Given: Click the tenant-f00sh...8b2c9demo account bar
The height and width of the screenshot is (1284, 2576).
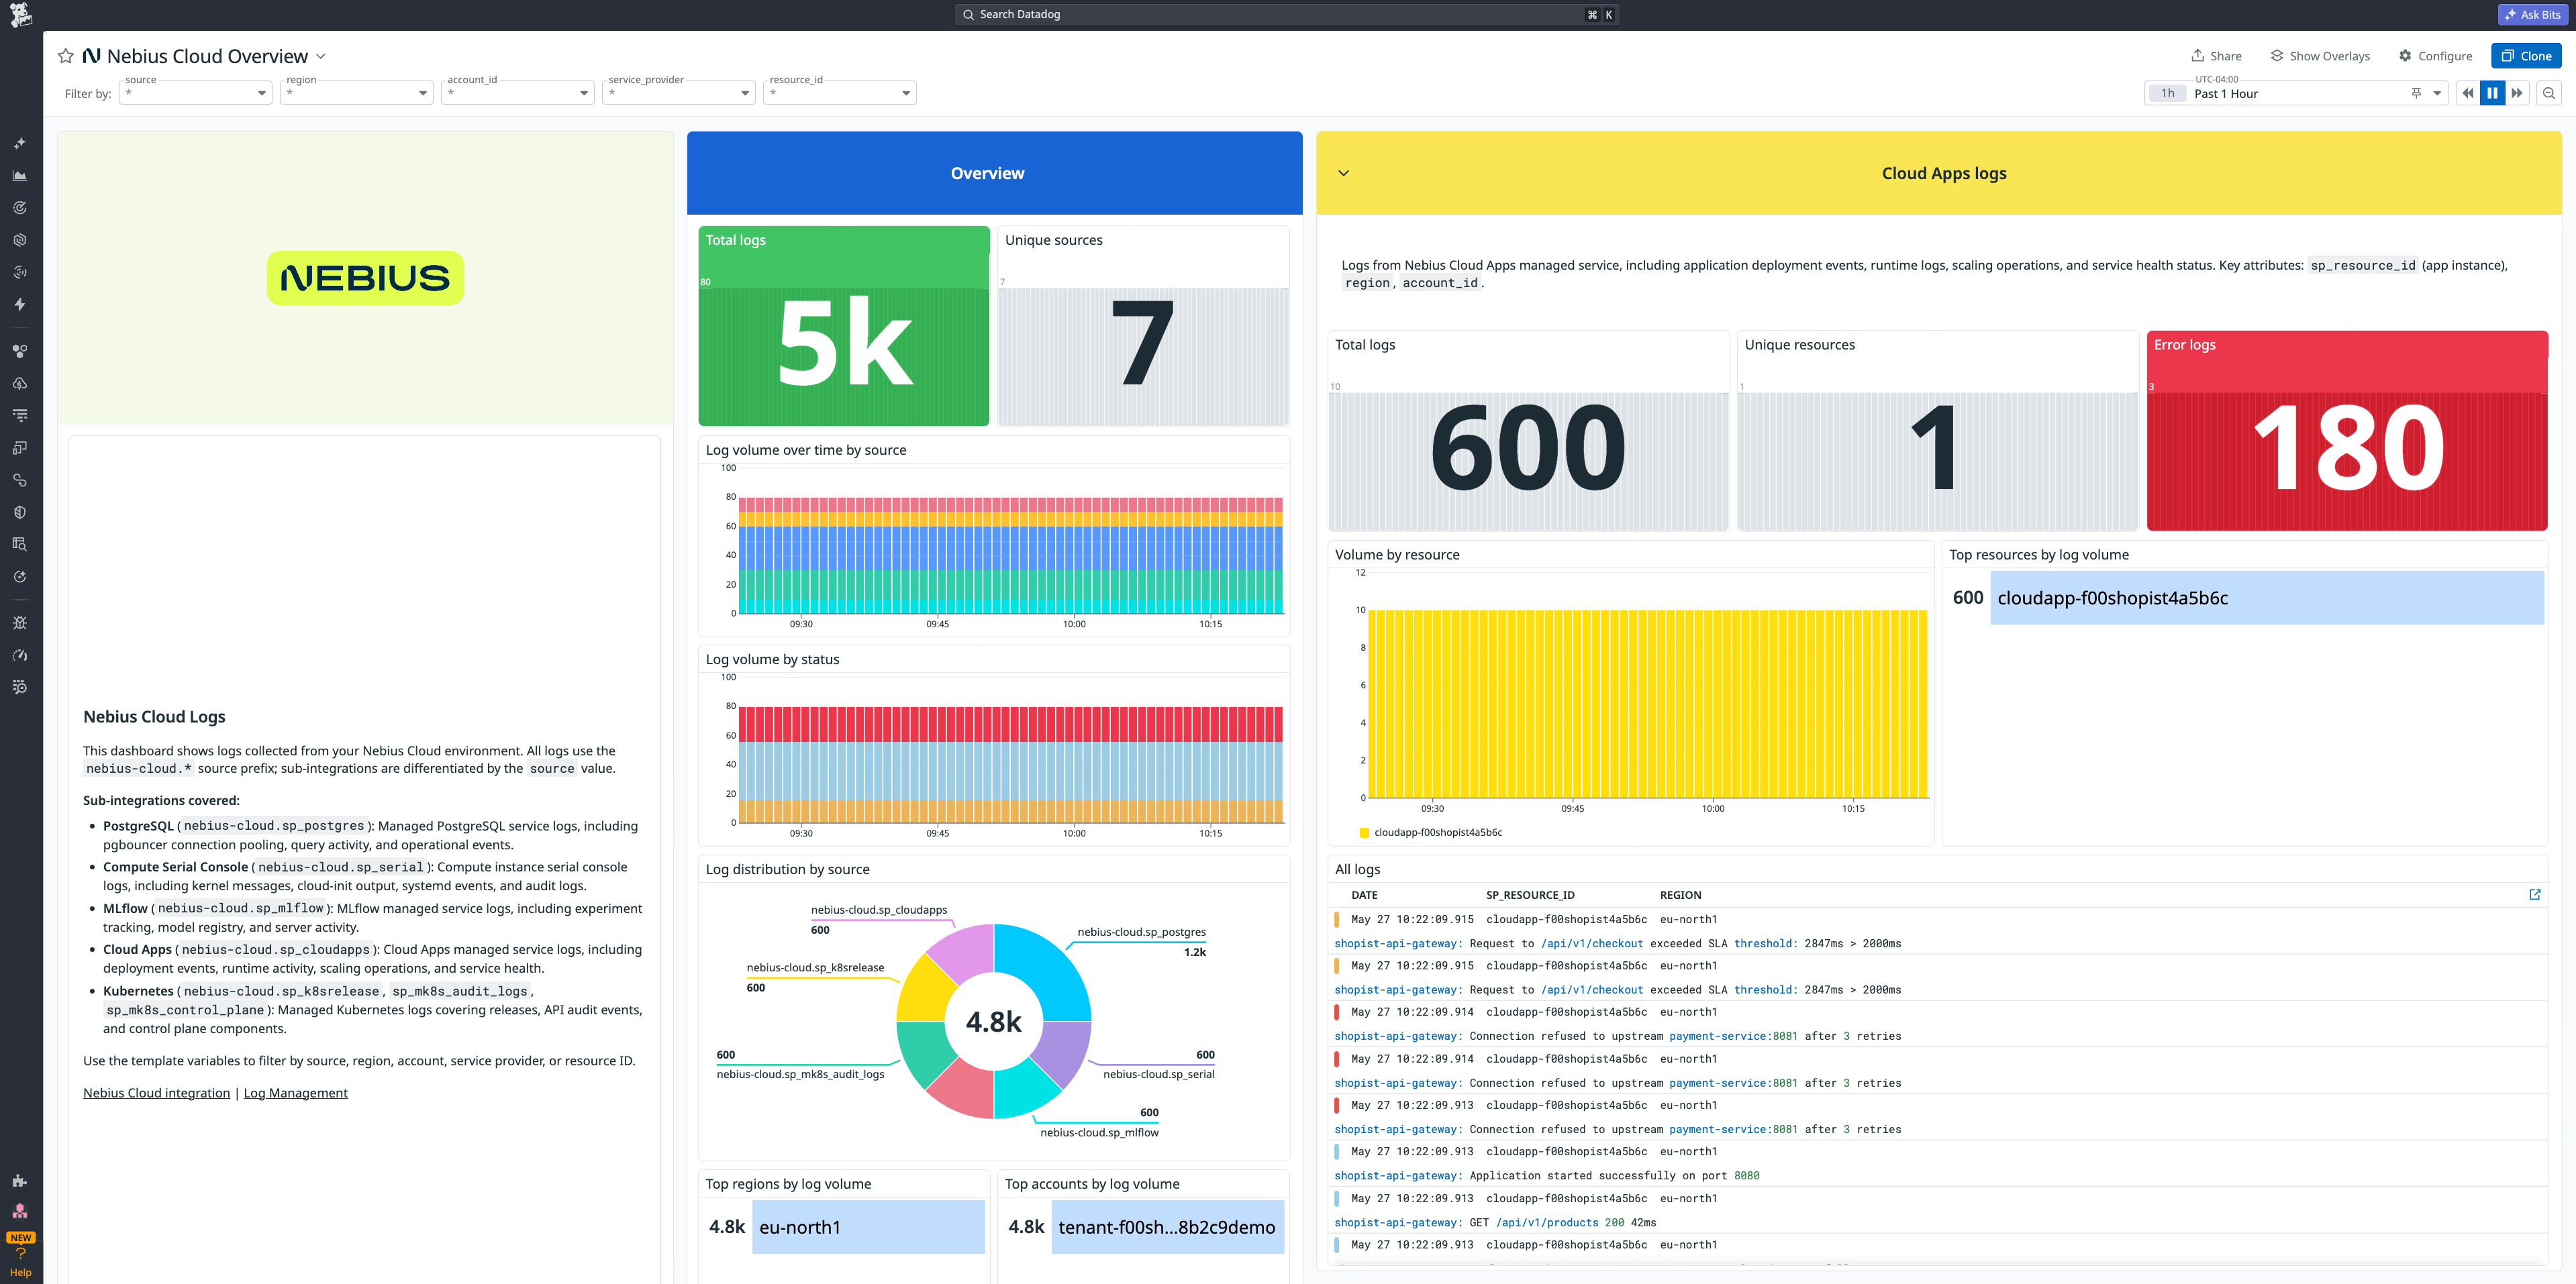Looking at the screenshot, I should pyautogui.click(x=1167, y=1227).
